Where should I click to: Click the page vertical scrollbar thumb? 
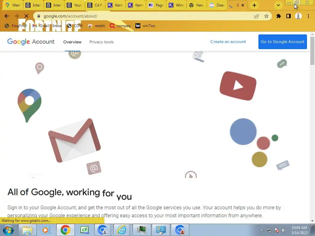coord(312,51)
